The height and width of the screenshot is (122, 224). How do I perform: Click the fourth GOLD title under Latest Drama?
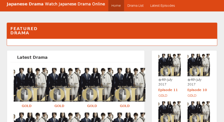(125, 106)
